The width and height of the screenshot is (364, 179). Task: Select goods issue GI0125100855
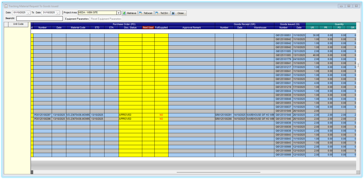[283, 103]
